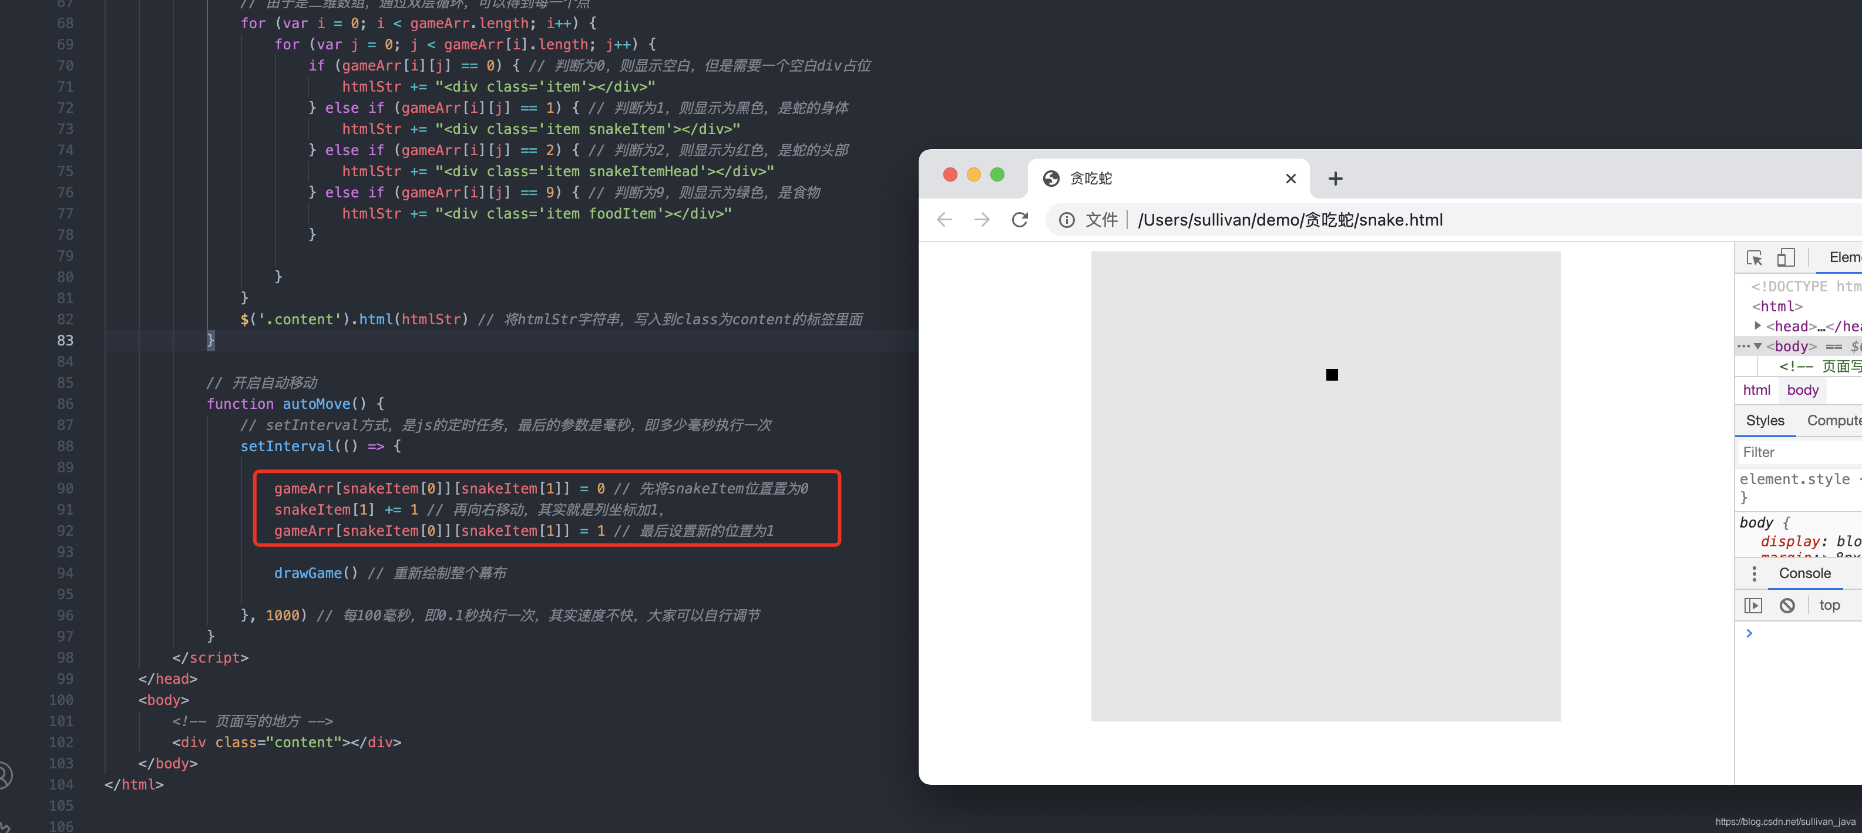Click the element.style rule in Styles
1862x833 pixels.
pos(1794,479)
